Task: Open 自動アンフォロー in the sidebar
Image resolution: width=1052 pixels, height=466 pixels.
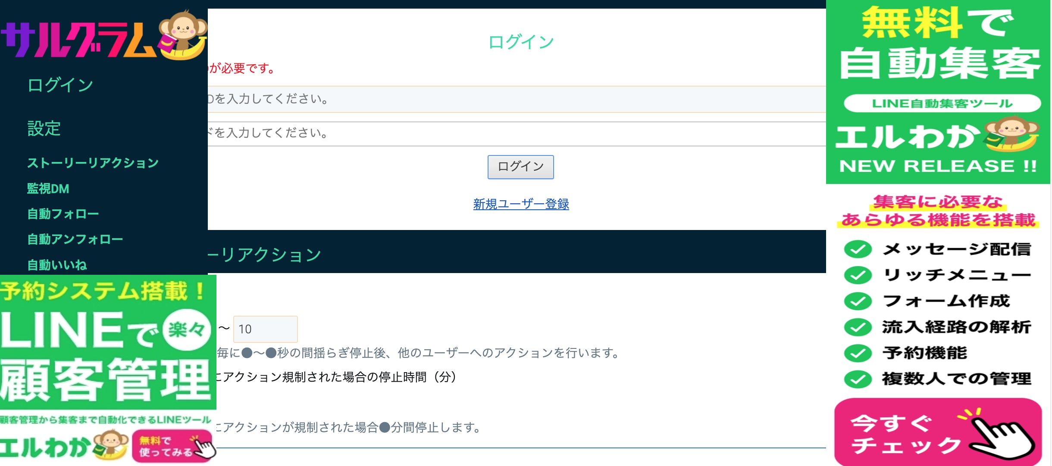Action: [75, 239]
